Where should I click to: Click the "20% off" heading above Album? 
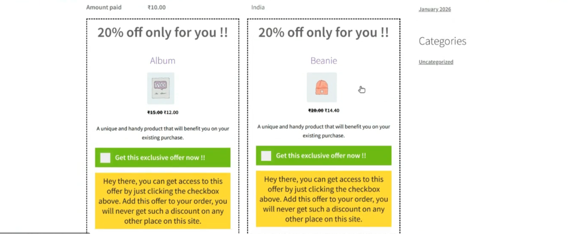click(163, 32)
